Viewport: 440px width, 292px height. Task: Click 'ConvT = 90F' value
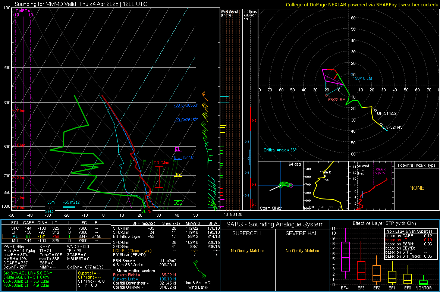click(51, 255)
